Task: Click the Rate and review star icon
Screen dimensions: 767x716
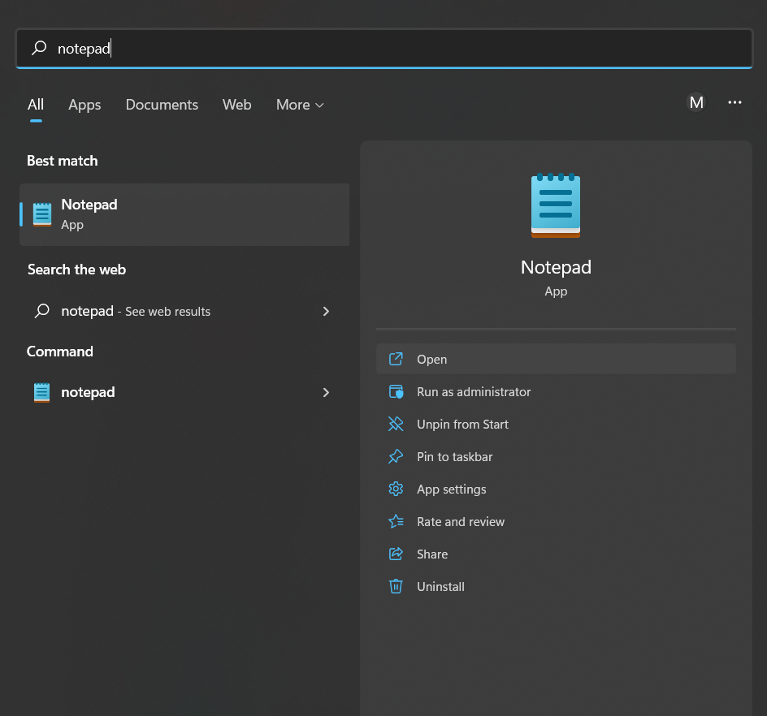Action: click(396, 522)
